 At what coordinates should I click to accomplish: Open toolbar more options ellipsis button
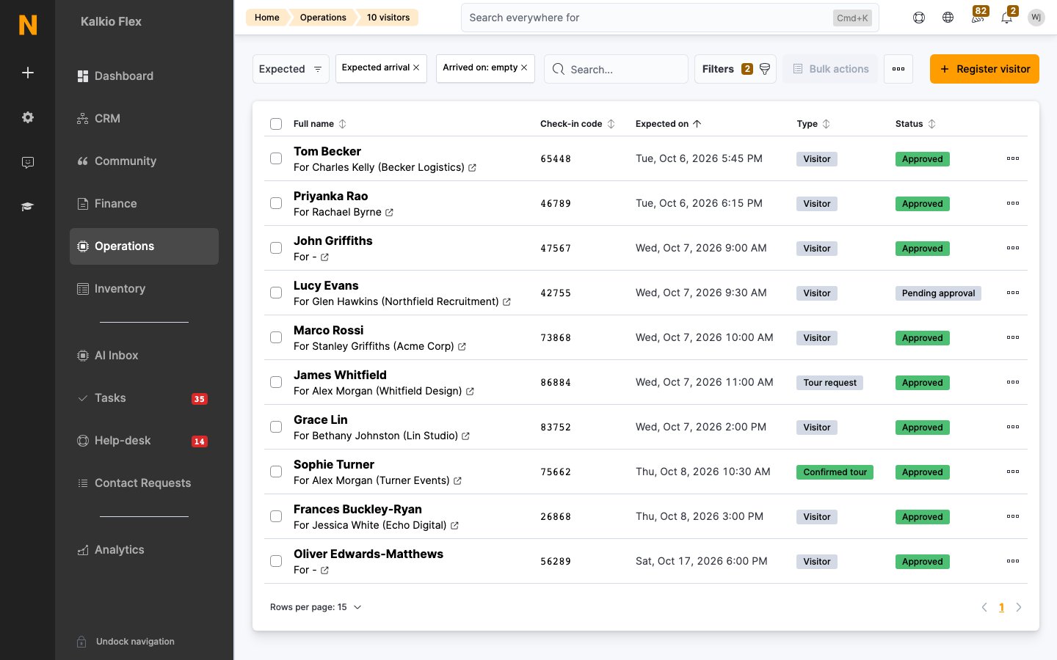coord(898,69)
